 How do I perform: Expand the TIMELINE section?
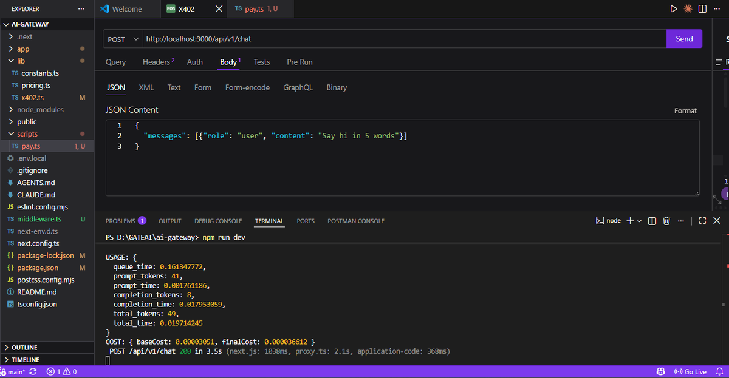(x=25, y=360)
